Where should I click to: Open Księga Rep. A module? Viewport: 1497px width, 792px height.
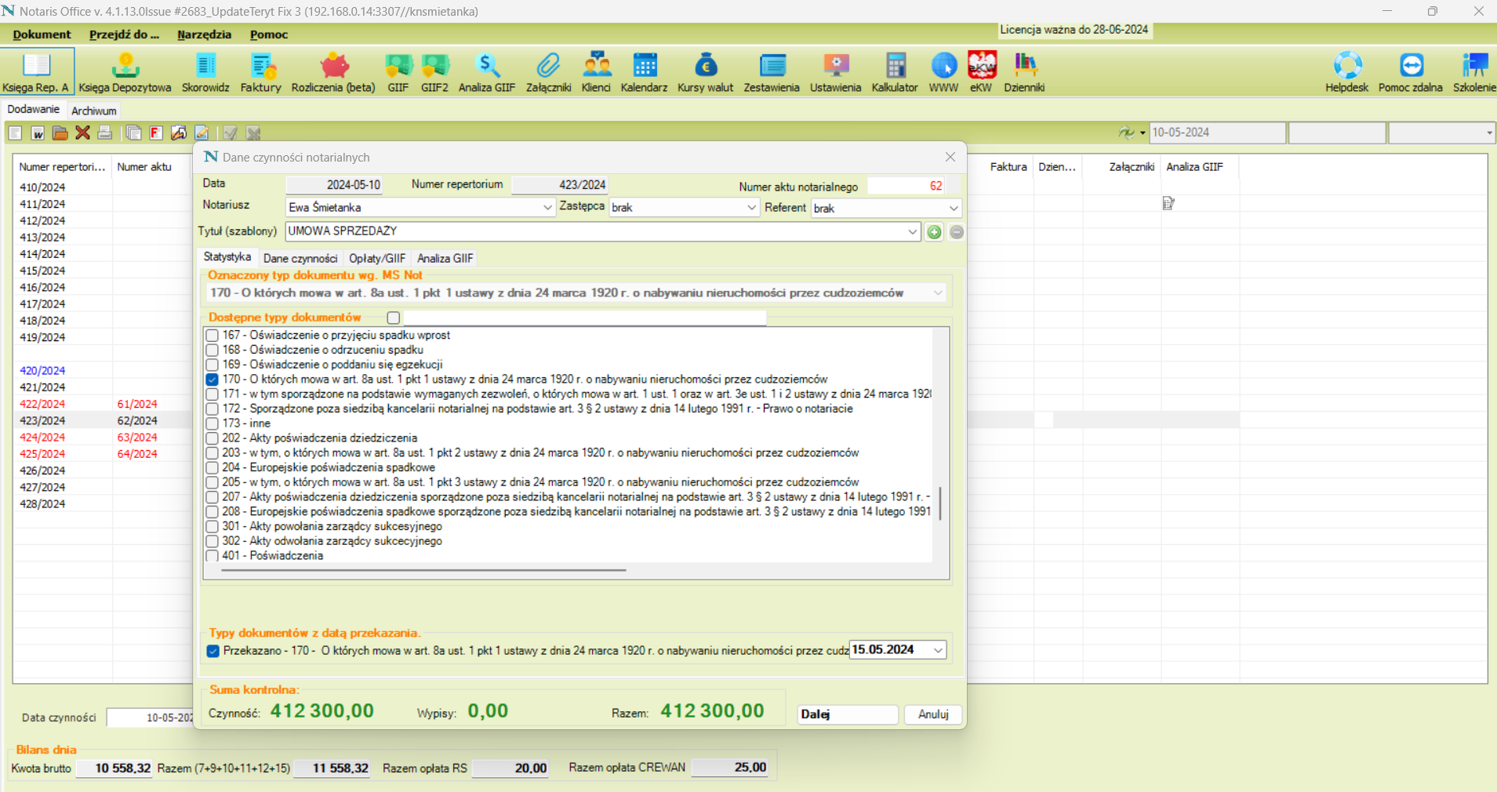tap(37, 71)
